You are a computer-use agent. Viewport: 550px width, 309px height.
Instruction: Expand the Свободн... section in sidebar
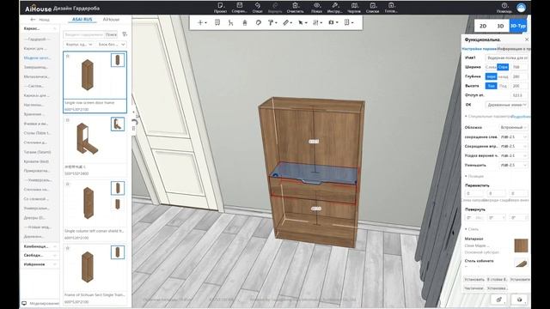[x=40, y=255]
